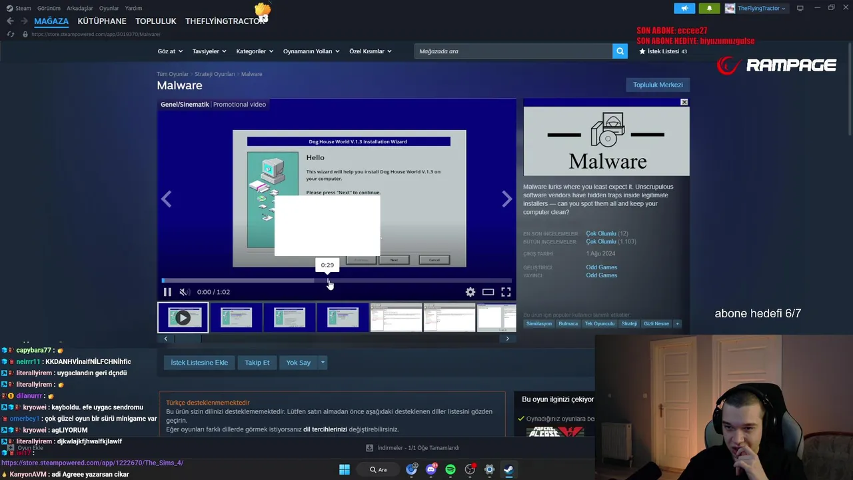
Task: Select the Simülasyon tag
Action: 539,323
